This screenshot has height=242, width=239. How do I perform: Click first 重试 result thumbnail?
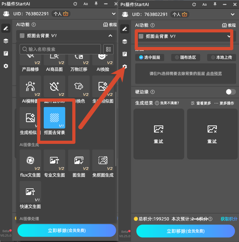(159, 134)
